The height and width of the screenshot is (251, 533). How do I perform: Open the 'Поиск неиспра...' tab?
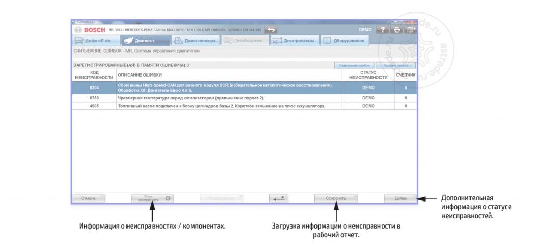pyautogui.click(x=196, y=41)
